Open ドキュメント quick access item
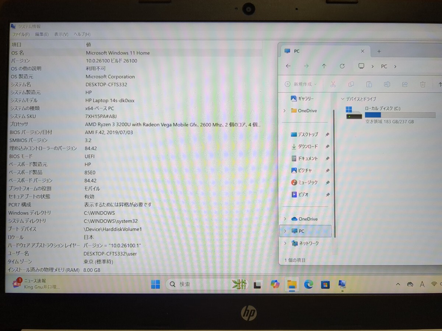 click(304, 158)
